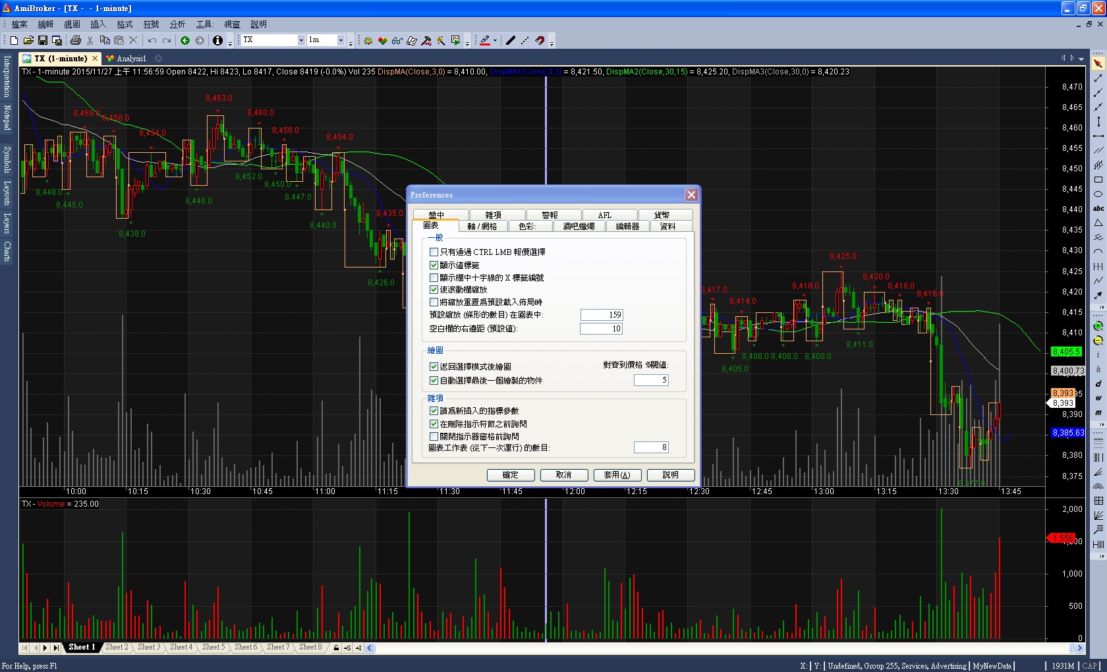Select the Arc drawing tool

click(1098, 252)
